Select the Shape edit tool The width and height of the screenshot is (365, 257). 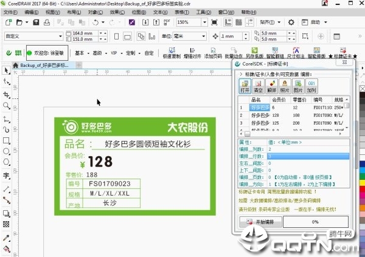tap(6, 81)
